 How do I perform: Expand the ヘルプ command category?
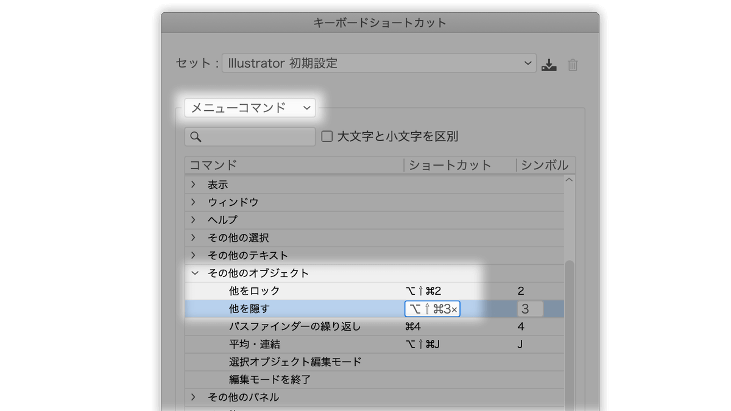pos(194,219)
